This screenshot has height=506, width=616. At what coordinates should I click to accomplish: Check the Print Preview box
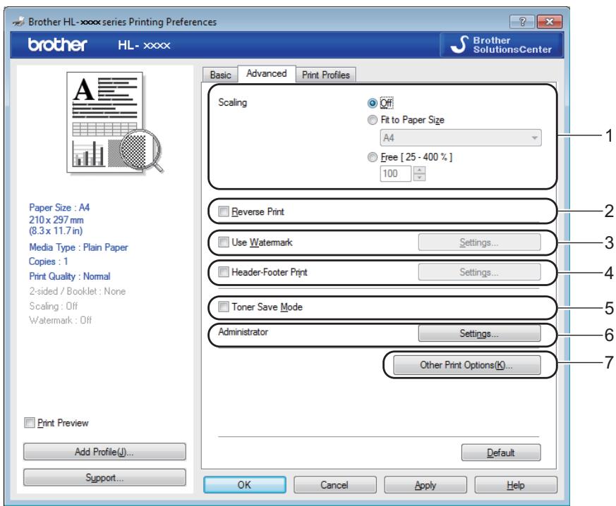coord(30,422)
